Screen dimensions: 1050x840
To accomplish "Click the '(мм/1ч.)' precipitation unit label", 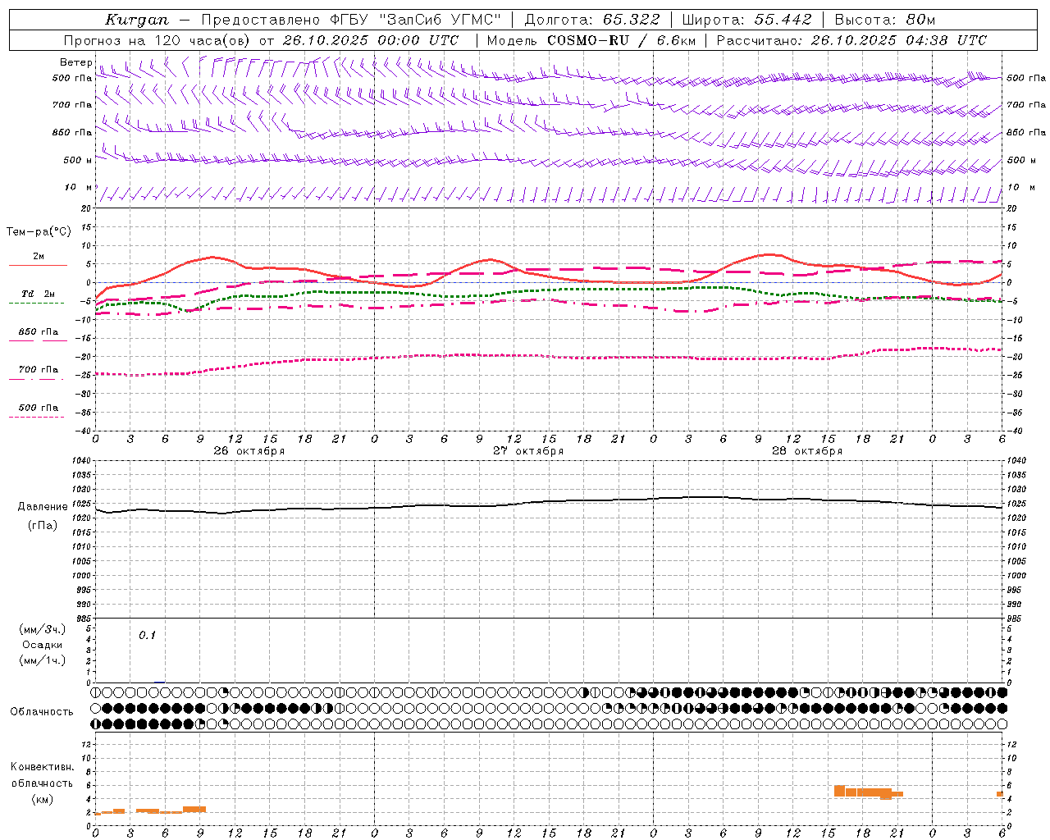I will click(x=43, y=660).
